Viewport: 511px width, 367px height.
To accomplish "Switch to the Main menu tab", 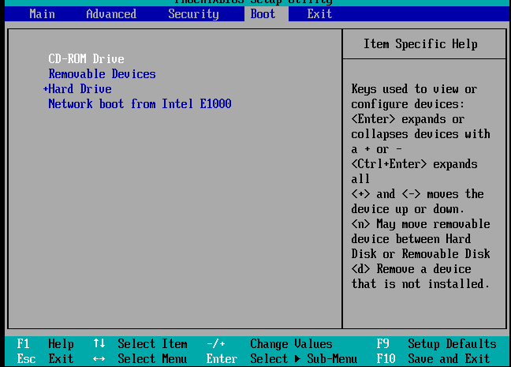I will point(42,14).
